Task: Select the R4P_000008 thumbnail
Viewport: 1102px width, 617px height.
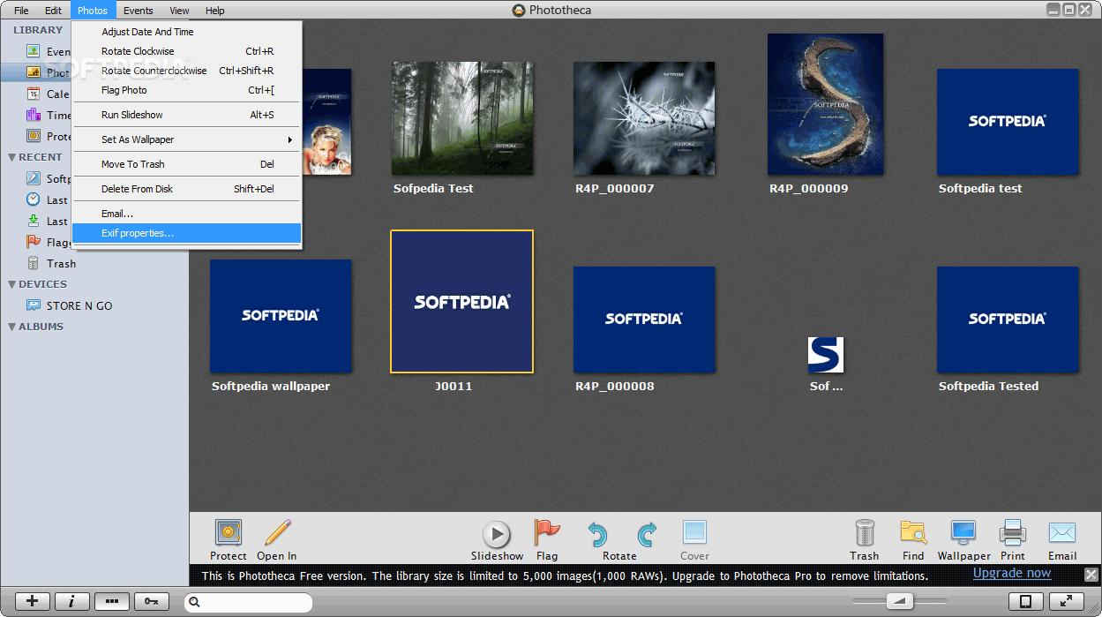Action: pyautogui.click(x=644, y=320)
